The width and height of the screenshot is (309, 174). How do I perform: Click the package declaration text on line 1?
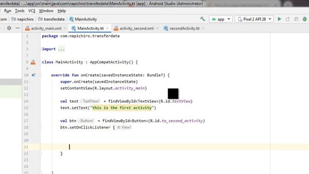[x=81, y=36]
